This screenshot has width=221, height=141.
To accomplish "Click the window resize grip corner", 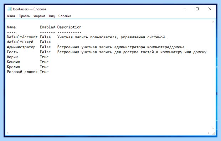I will pos(214,133).
